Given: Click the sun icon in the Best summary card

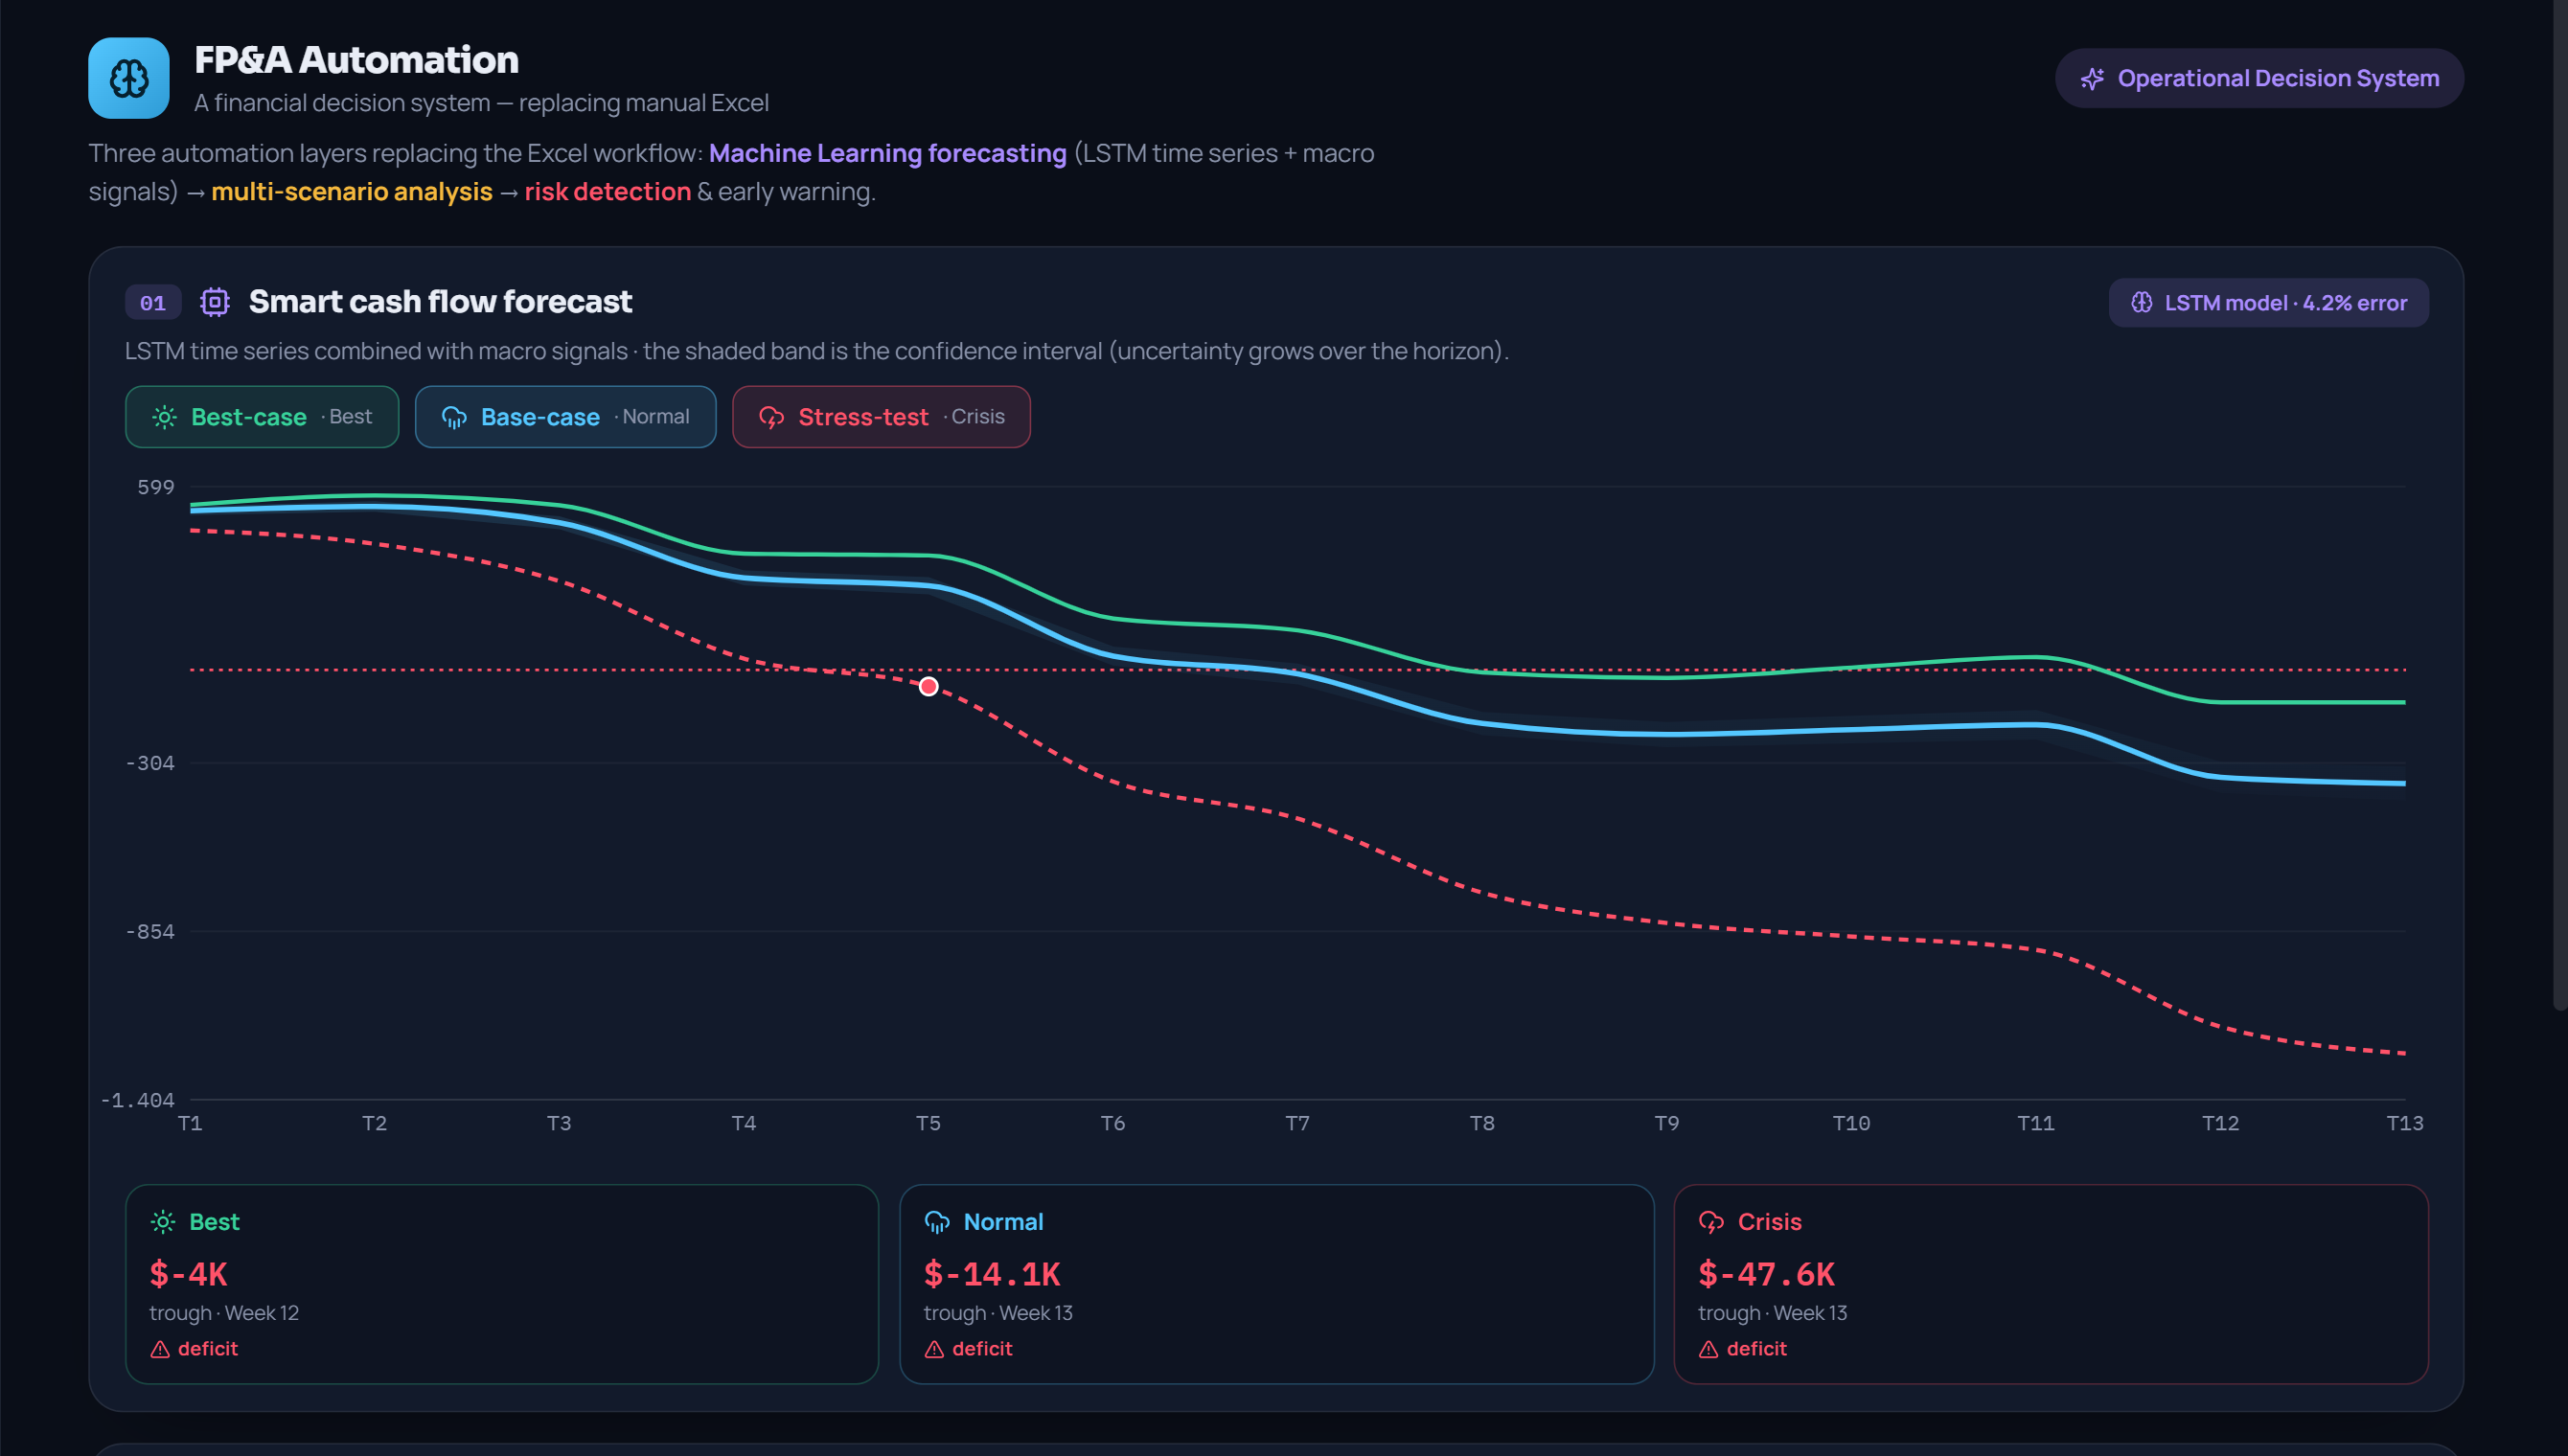Looking at the screenshot, I should [x=163, y=1221].
